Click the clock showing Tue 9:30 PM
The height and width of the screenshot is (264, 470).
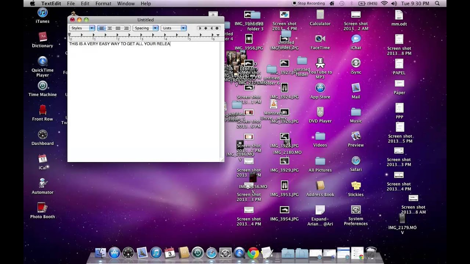(415, 3)
